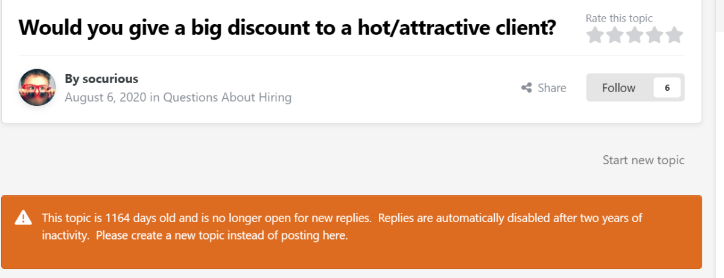
Task: Go to Questions About Hiring forum
Action: 227,97
